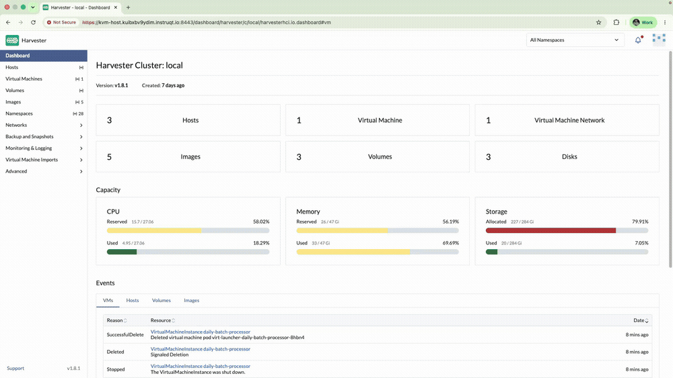Reload the page with refresh icon
673x378 pixels.
33,22
